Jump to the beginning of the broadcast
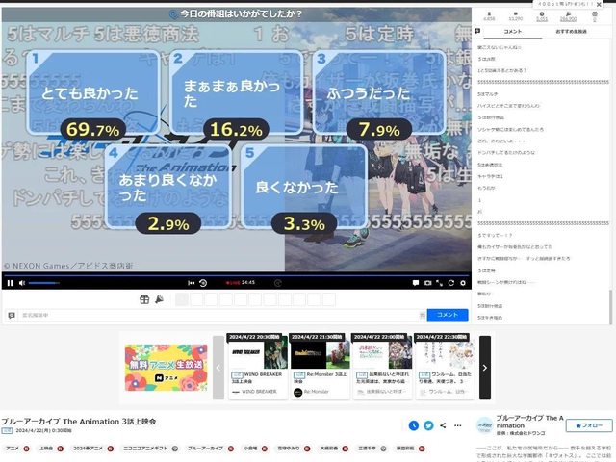 (x=191, y=283)
